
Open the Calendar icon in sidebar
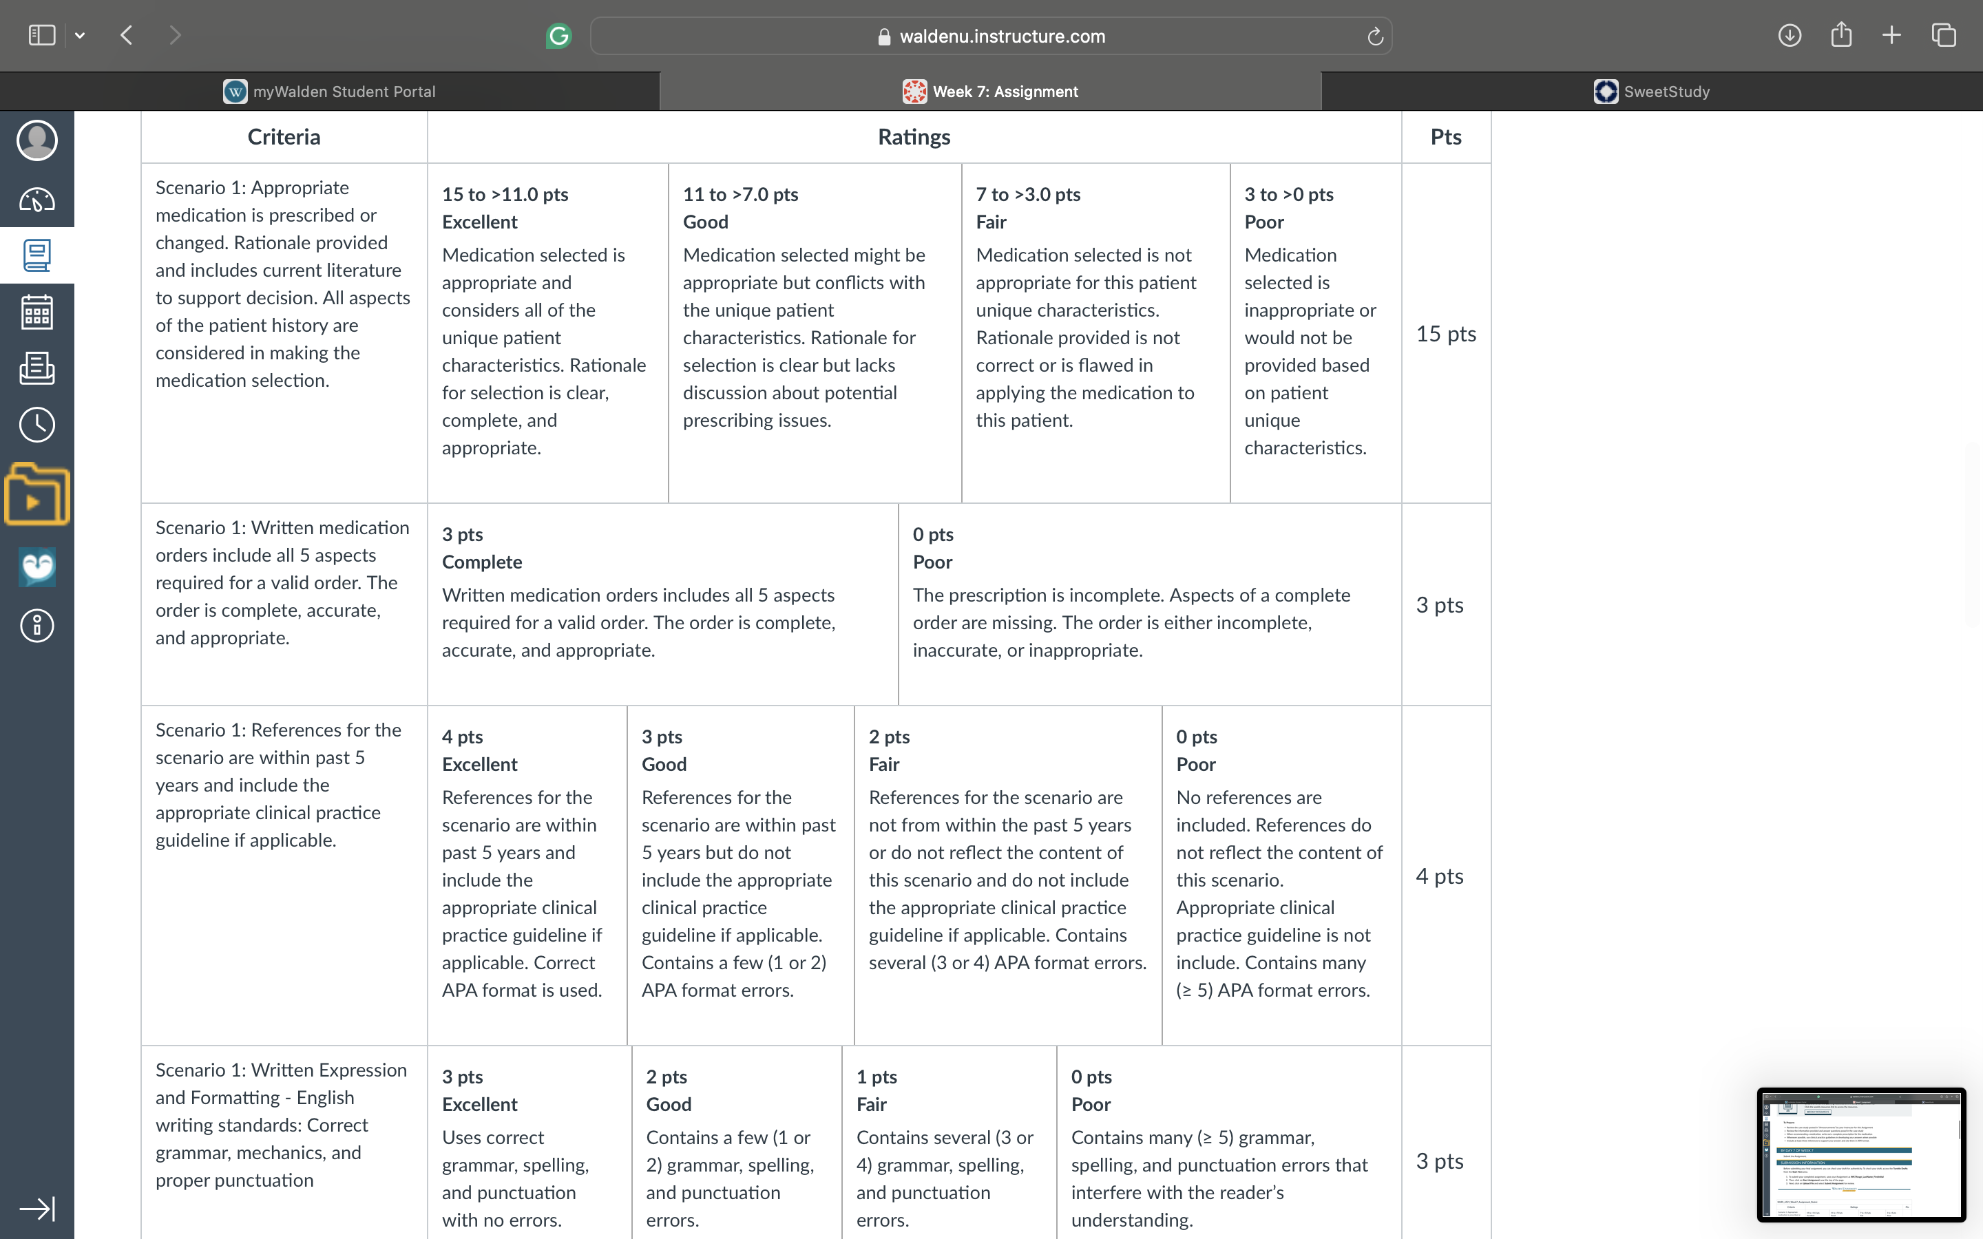pyautogui.click(x=37, y=311)
